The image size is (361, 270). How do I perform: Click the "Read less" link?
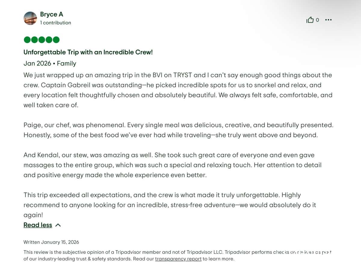pos(38,225)
